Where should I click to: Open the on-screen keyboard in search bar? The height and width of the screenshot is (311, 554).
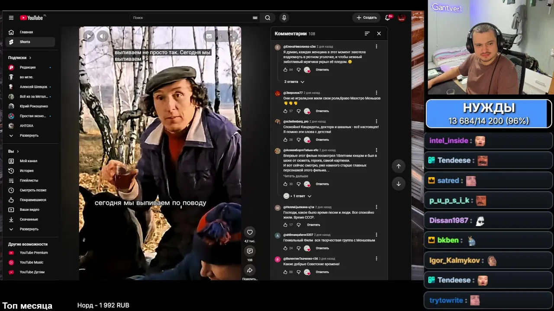tap(255, 18)
